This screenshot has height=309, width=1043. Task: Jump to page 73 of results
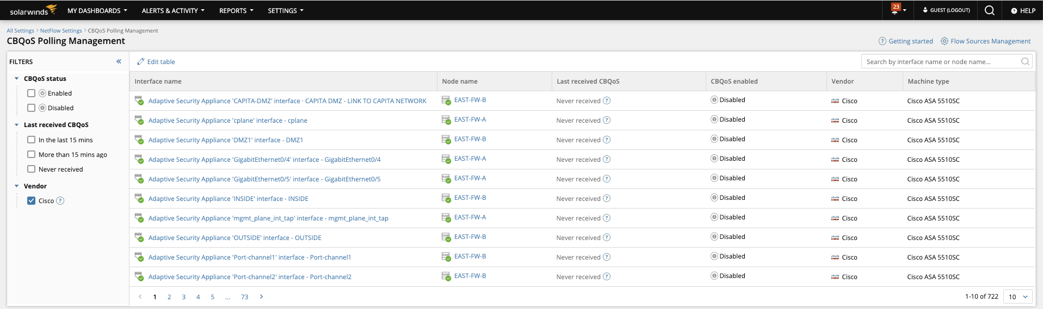point(245,297)
